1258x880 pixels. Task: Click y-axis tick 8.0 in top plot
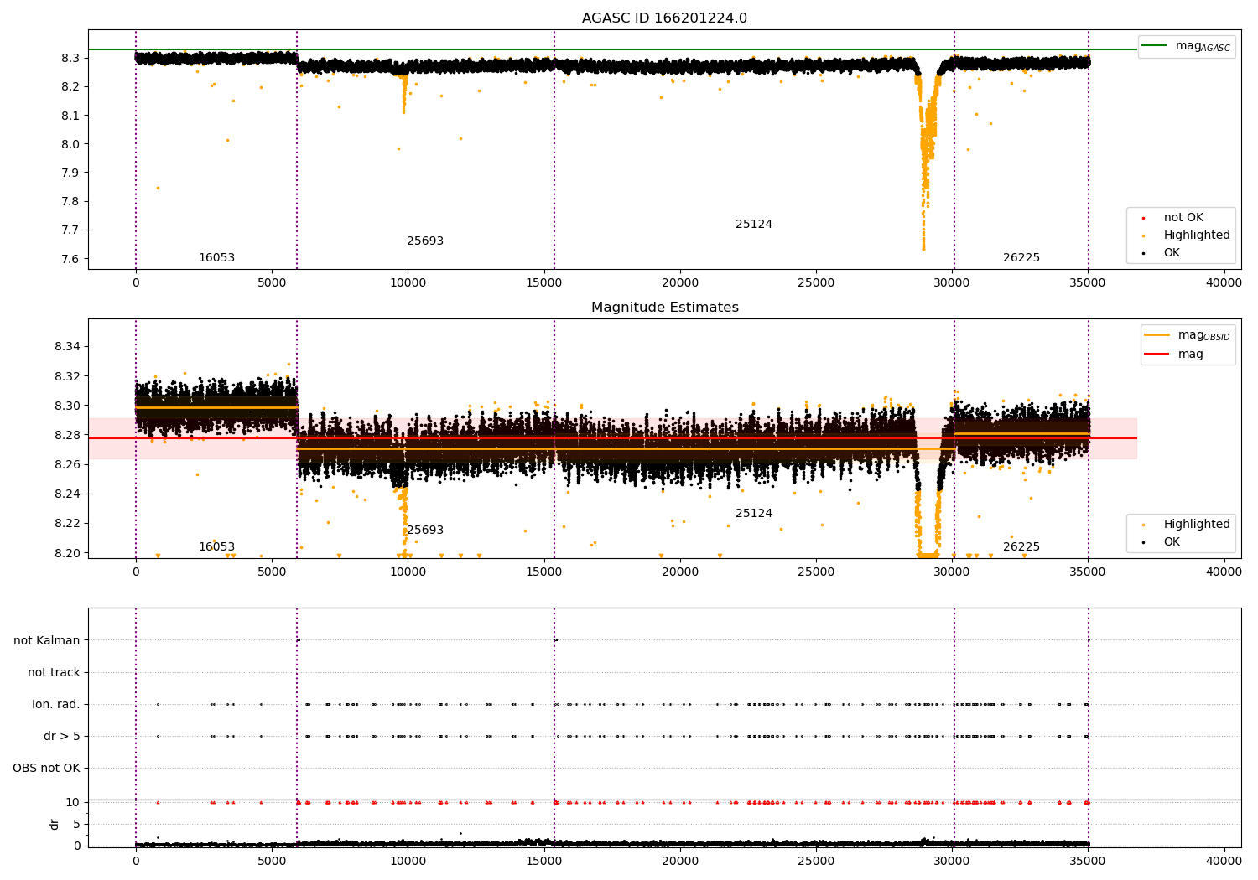coord(70,144)
